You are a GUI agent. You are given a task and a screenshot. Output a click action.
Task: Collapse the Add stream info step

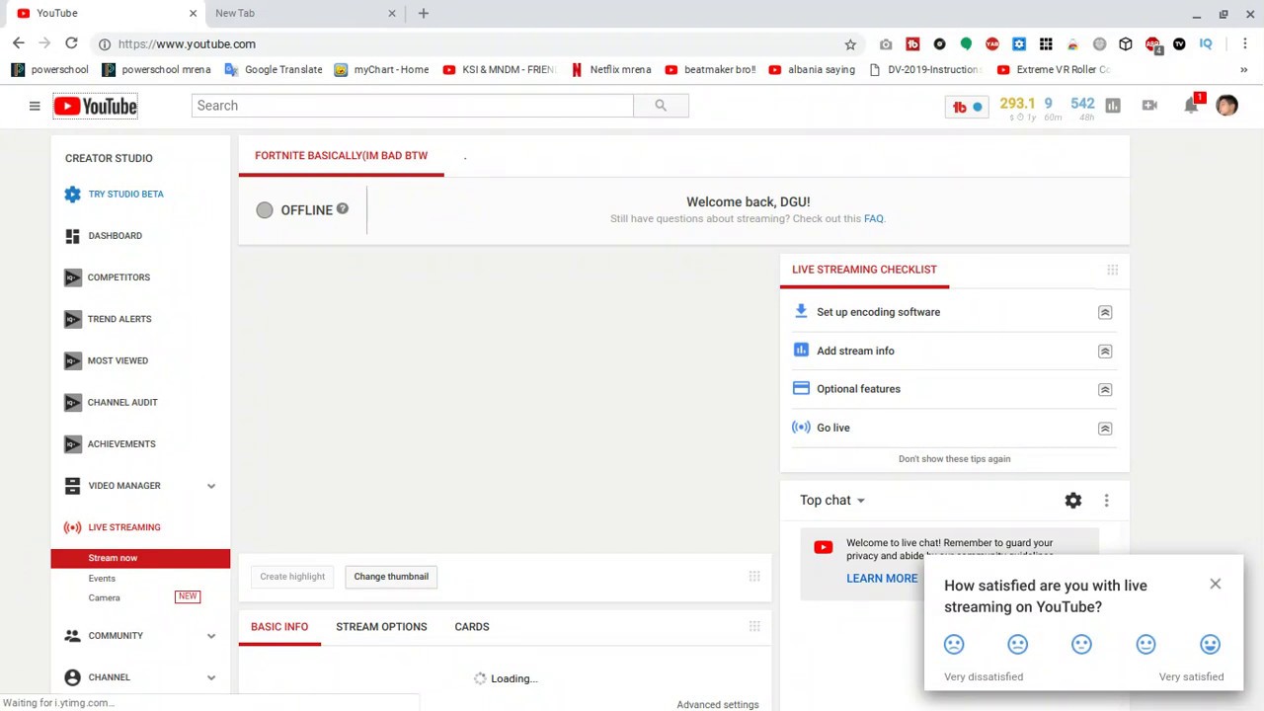coord(1105,351)
